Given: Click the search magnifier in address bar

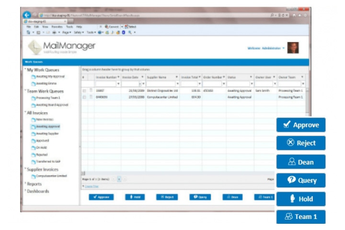Looking at the screenshot, I should click(x=272, y=15).
